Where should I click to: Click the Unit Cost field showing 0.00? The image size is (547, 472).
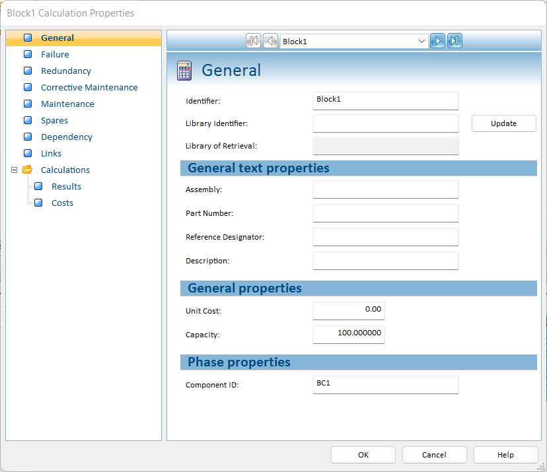pyautogui.click(x=349, y=311)
